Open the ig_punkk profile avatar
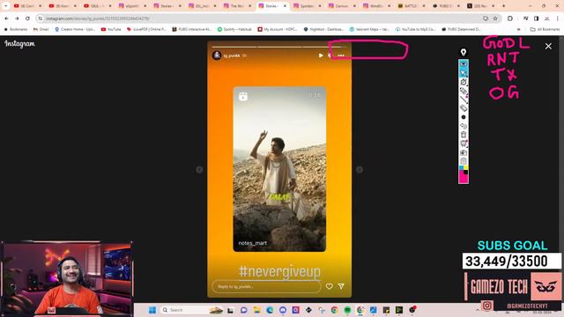Screen dimensions: 564x317 tap(217, 55)
